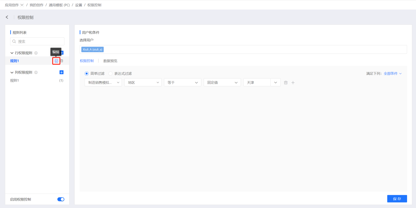Select the 简单过滤 radio button
The width and height of the screenshot is (416, 208).
pyautogui.click(x=87, y=73)
